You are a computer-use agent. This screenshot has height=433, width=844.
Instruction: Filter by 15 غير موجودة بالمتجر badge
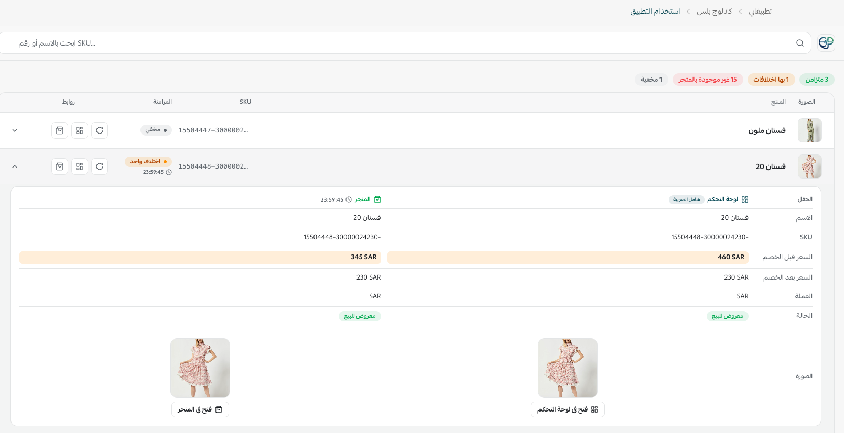(708, 80)
